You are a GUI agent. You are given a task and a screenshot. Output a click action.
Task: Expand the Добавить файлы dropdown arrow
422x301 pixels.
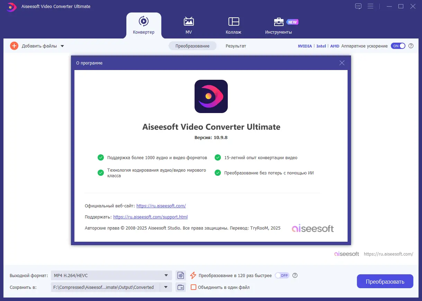click(62, 46)
